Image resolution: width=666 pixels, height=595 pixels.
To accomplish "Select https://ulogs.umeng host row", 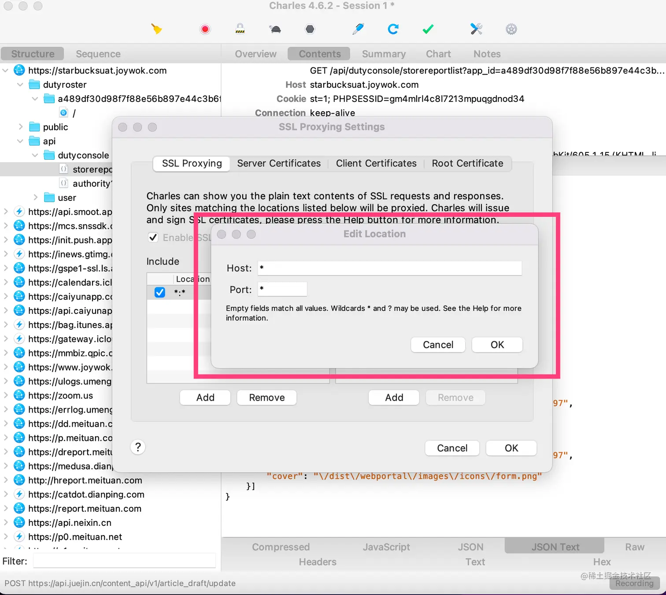I will point(70,381).
